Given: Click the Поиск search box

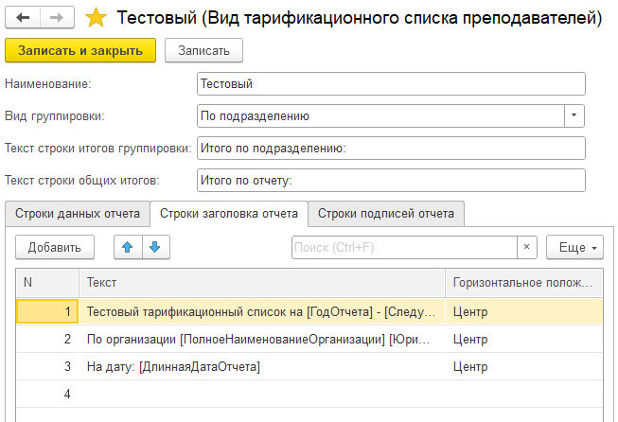Looking at the screenshot, I should [404, 247].
